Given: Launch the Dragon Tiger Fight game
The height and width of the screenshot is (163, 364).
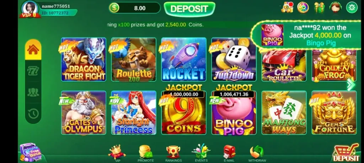Looking at the screenshot, I should (84, 59).
